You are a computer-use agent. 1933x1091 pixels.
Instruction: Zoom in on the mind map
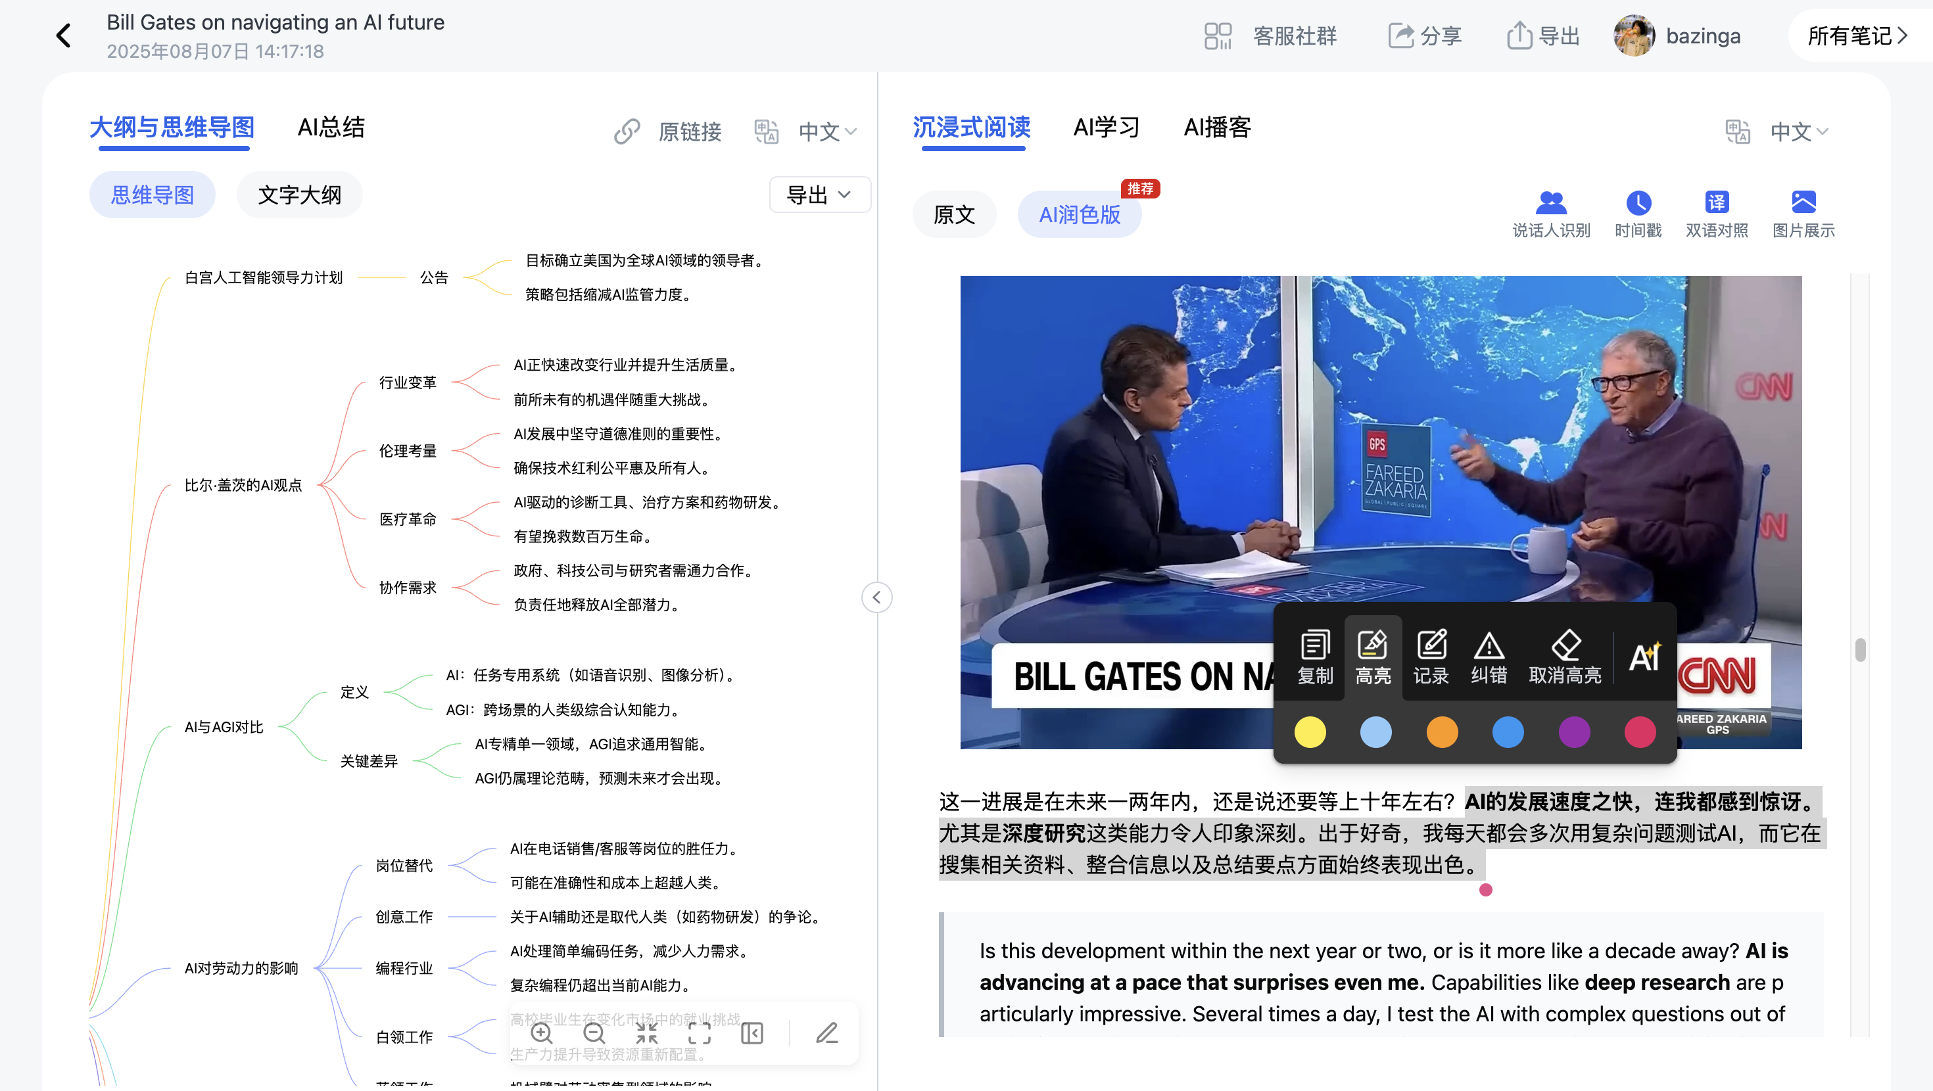542,1033
